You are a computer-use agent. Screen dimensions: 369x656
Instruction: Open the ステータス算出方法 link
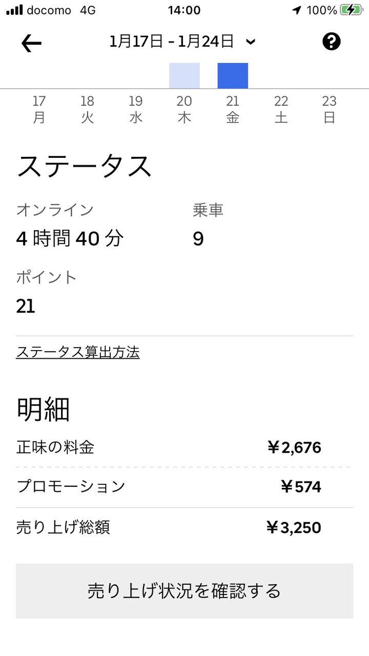click(78, 353)
